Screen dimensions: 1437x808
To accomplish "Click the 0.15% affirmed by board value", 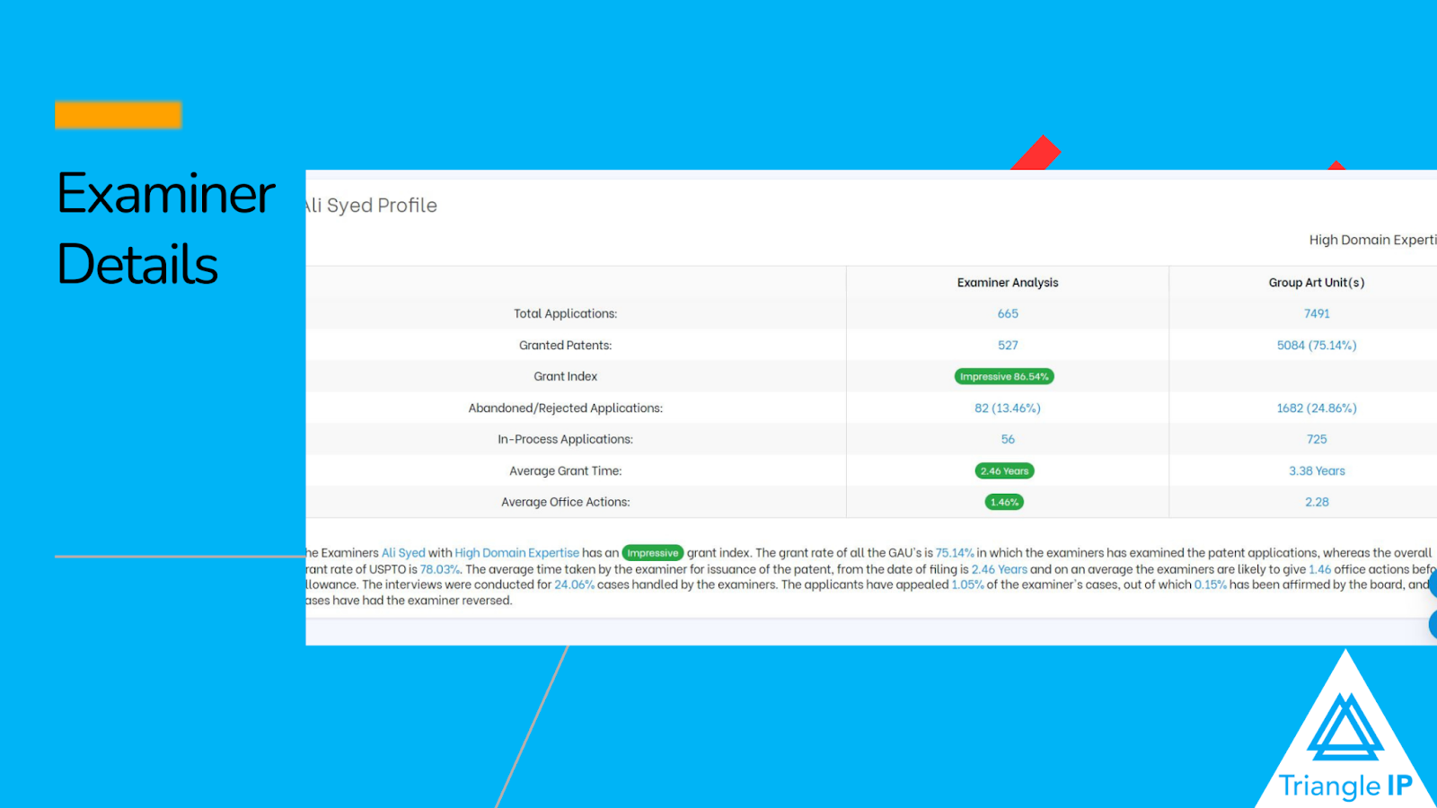I will click(1210, 584).
